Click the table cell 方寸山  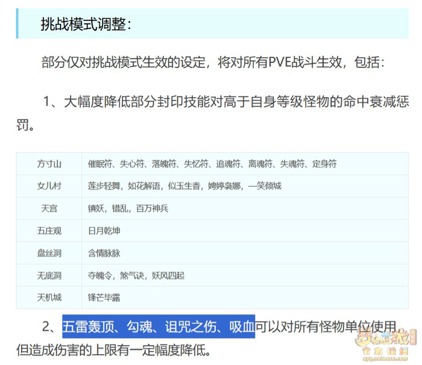point(49,164)
